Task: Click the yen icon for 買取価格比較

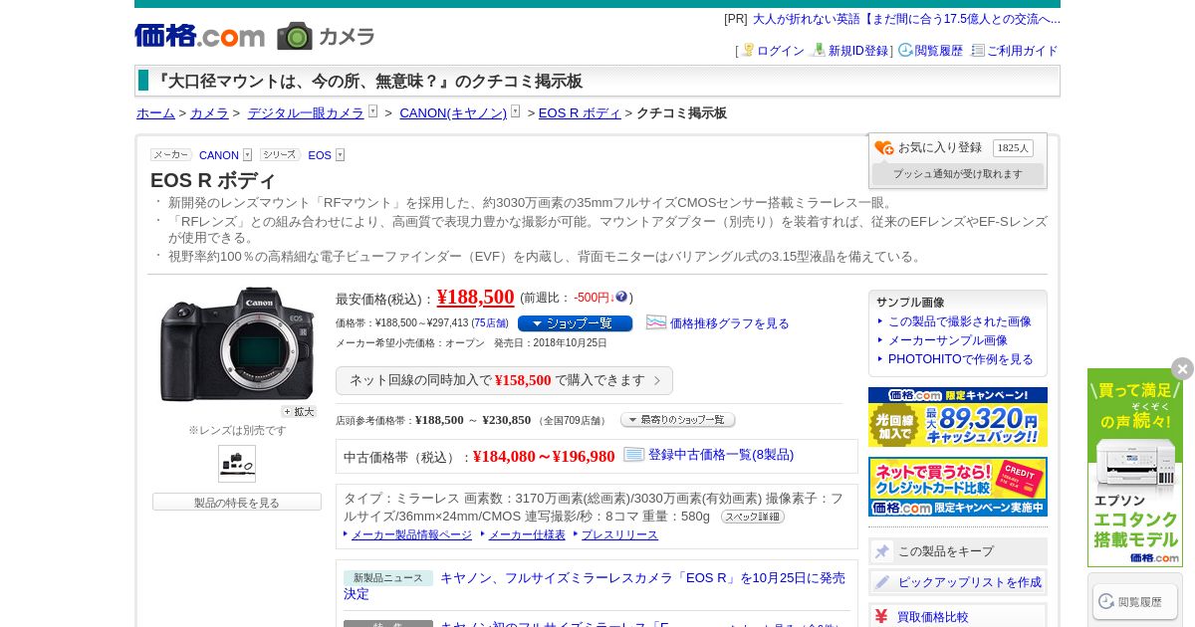Action: 881,616
